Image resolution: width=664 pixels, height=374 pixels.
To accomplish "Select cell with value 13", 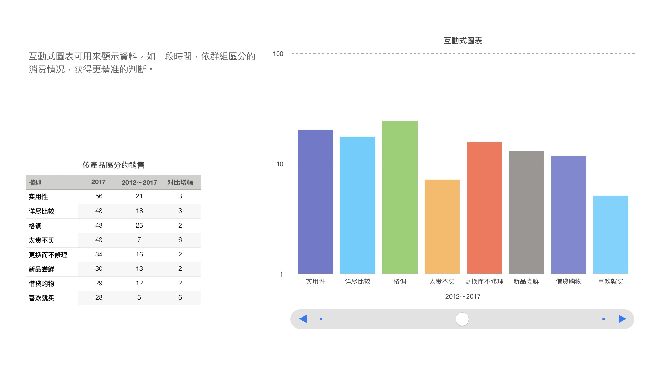I will point(139,269).
